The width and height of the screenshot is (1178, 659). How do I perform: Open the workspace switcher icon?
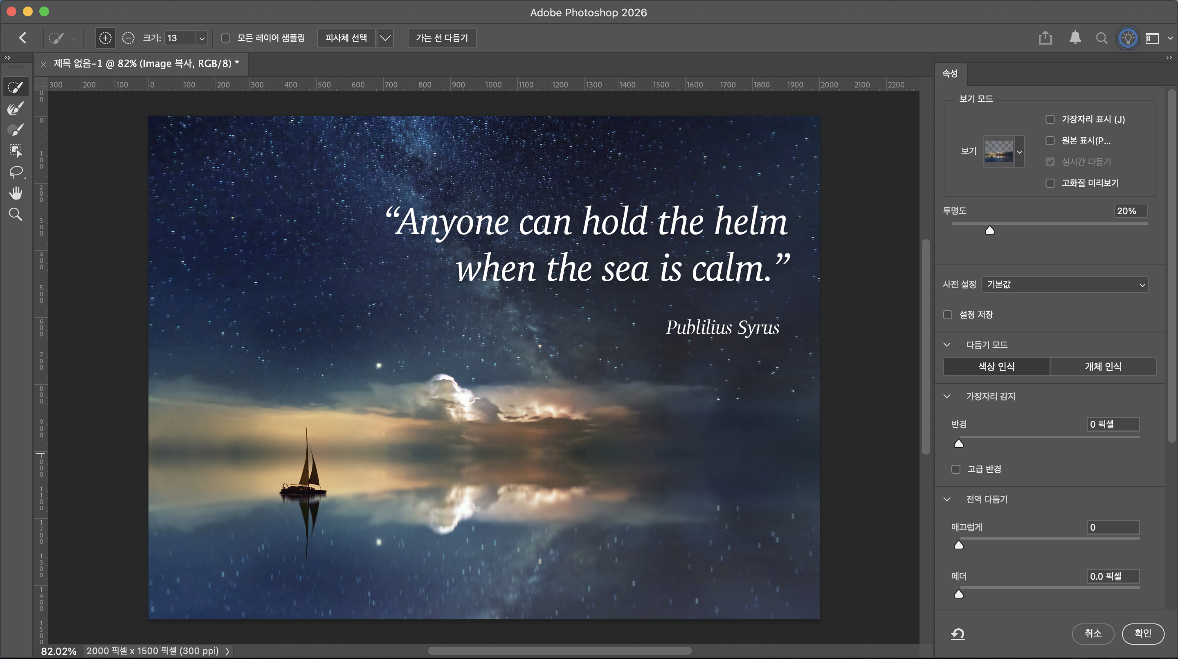tap(1152, 38)
